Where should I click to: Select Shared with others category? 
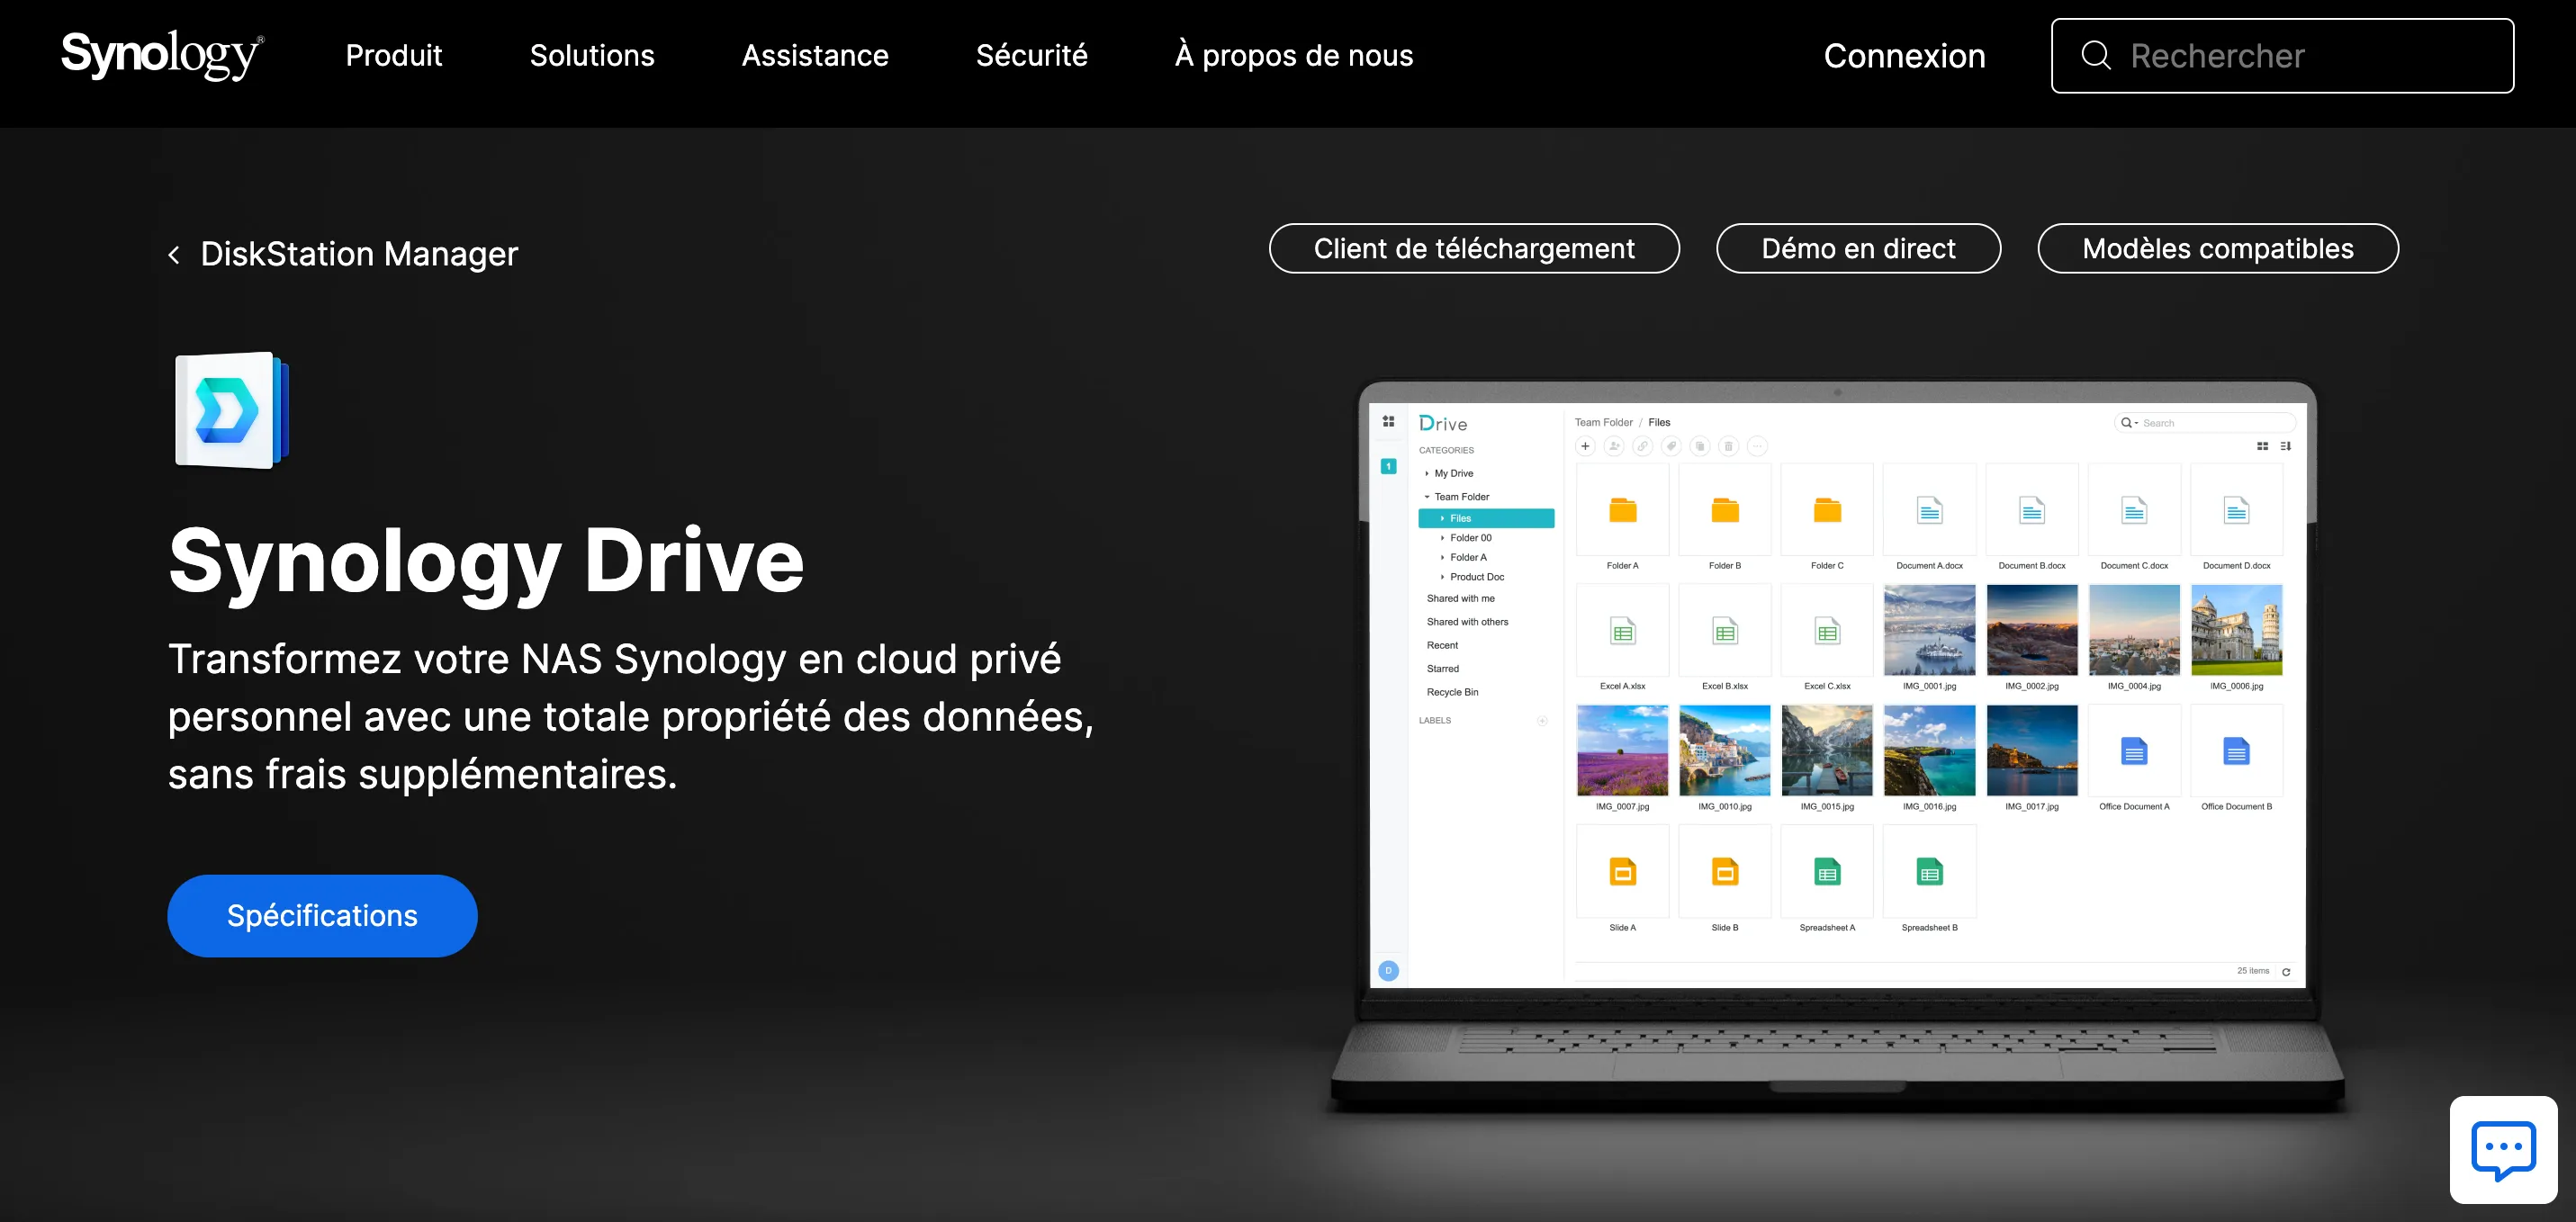pos(1467,622)
